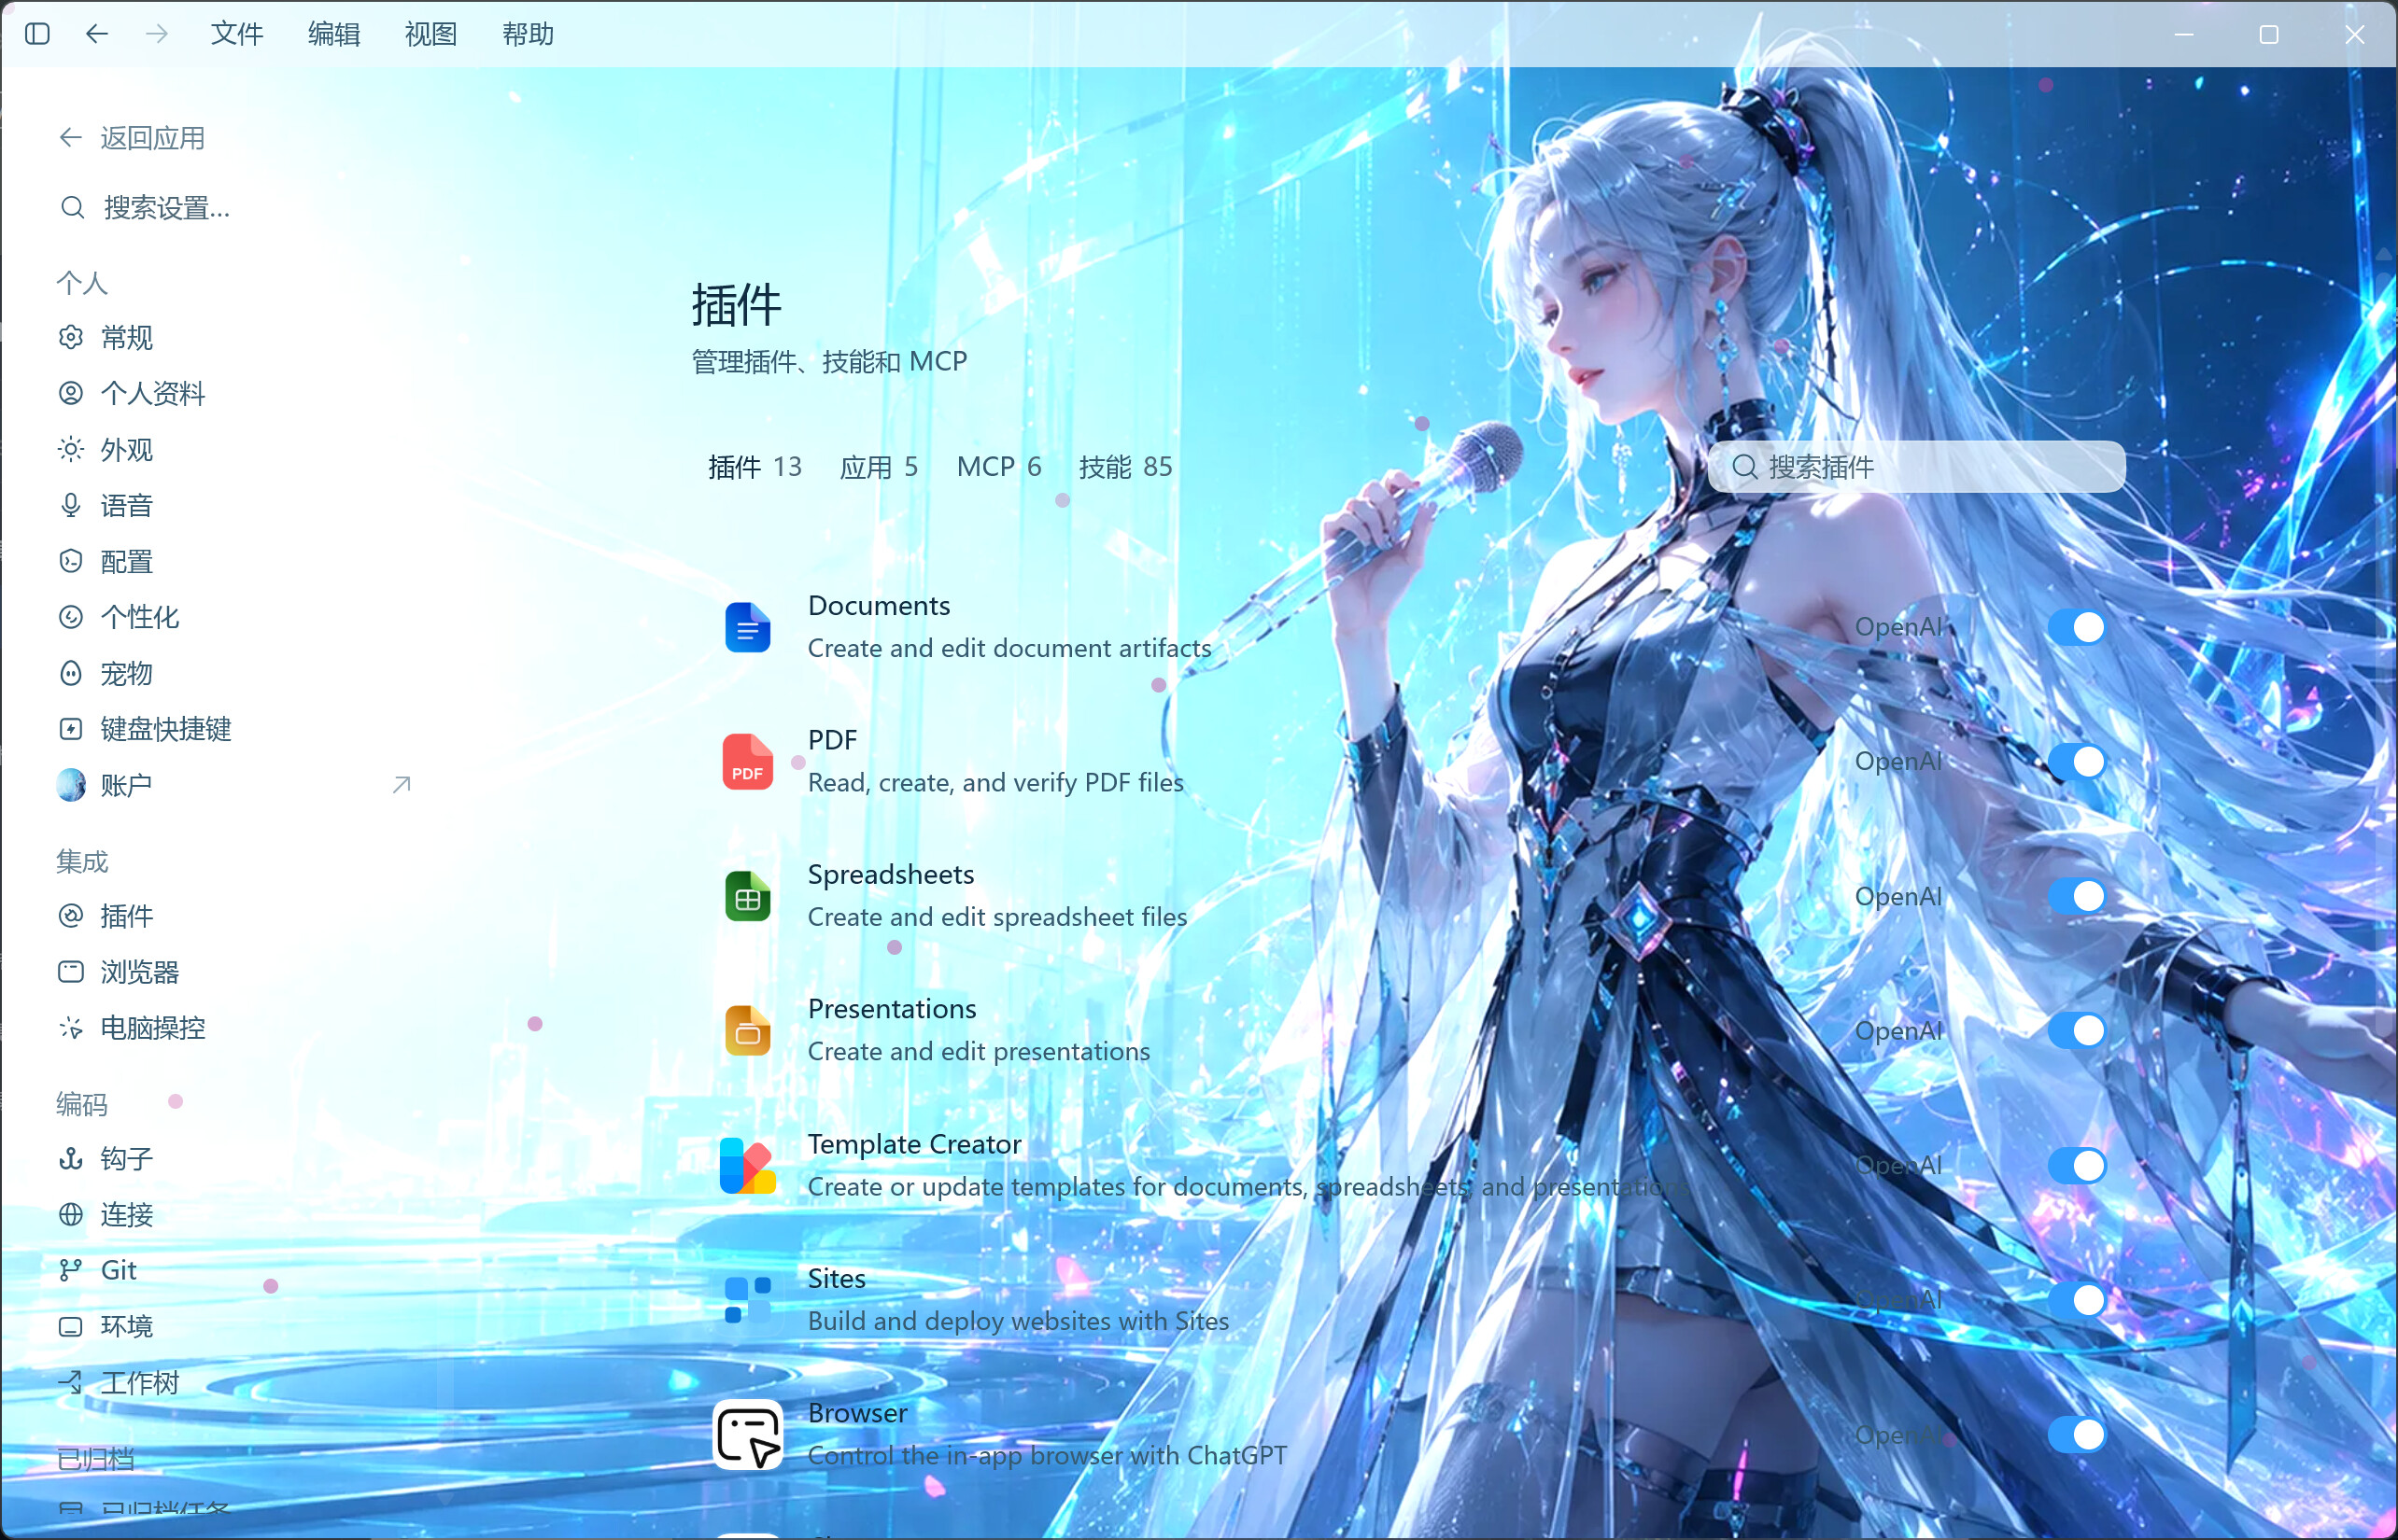Open 宠物 pet icon
The width and height of the screenshot is (2398, 1540).
pos(70,674)
